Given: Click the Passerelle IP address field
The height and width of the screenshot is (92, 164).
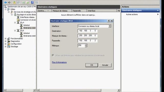Looking at the screenshot, I should 88,41.
